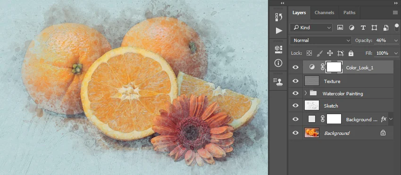Open the History panel icon
401x175 pixels.
279,17
